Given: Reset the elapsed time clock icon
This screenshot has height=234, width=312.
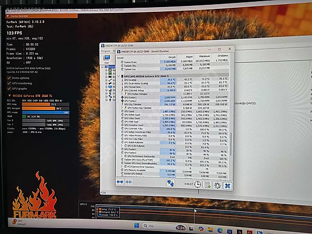Looking at the screenshot, I should click(197, 184).
